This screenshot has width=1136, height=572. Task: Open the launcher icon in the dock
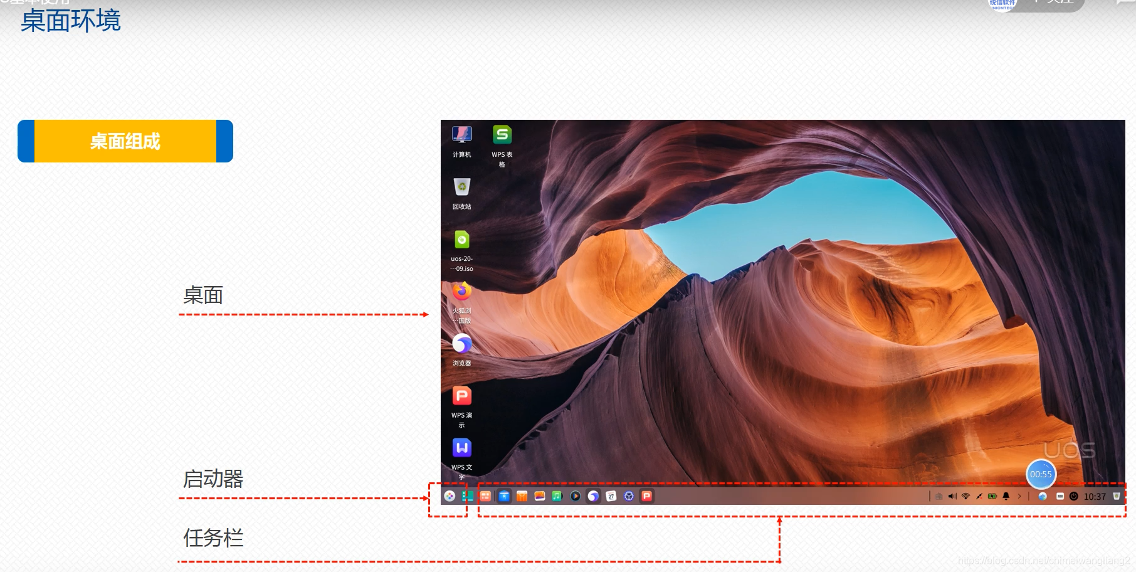click(450, 496)
